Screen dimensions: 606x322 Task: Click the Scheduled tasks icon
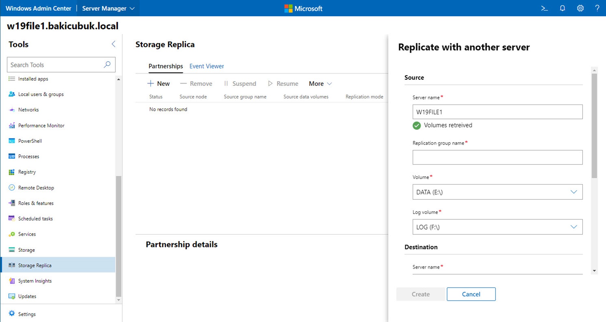(12, 219)
